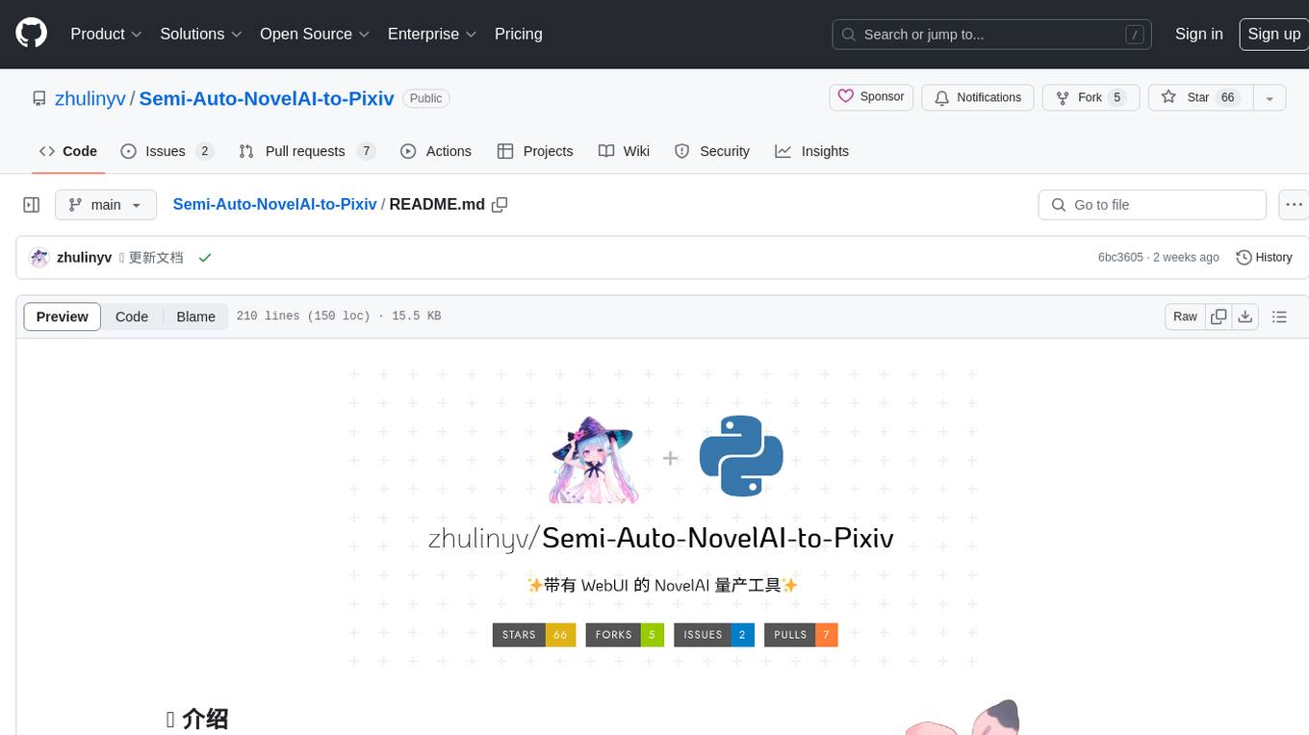Viewport: 1309px width, 735px height.
Task: Open the Semi-Auto-NovelAI-to-Pixiv breadcrumb link
Action: (x=274, y=204)
